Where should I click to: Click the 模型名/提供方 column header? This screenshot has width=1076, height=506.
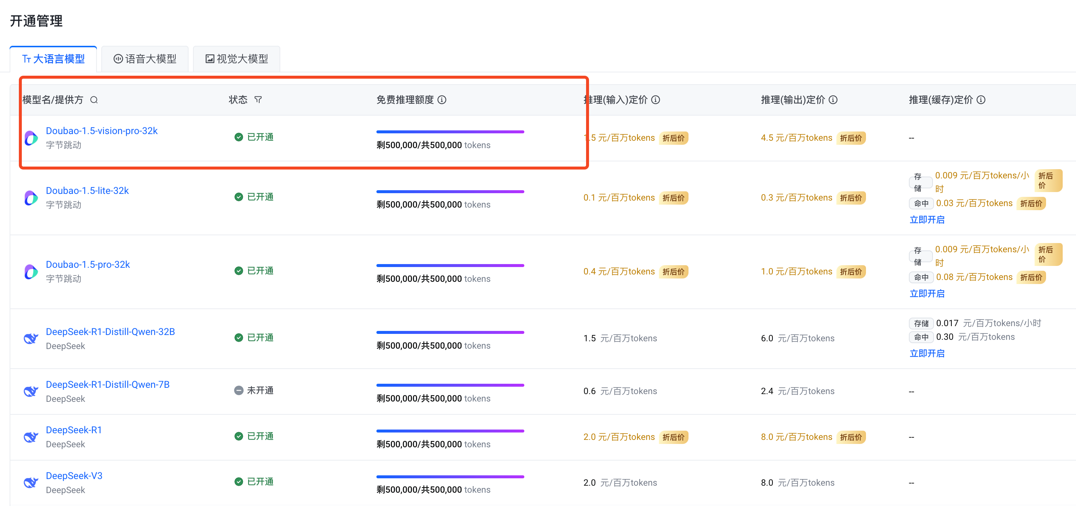point(53,100)
